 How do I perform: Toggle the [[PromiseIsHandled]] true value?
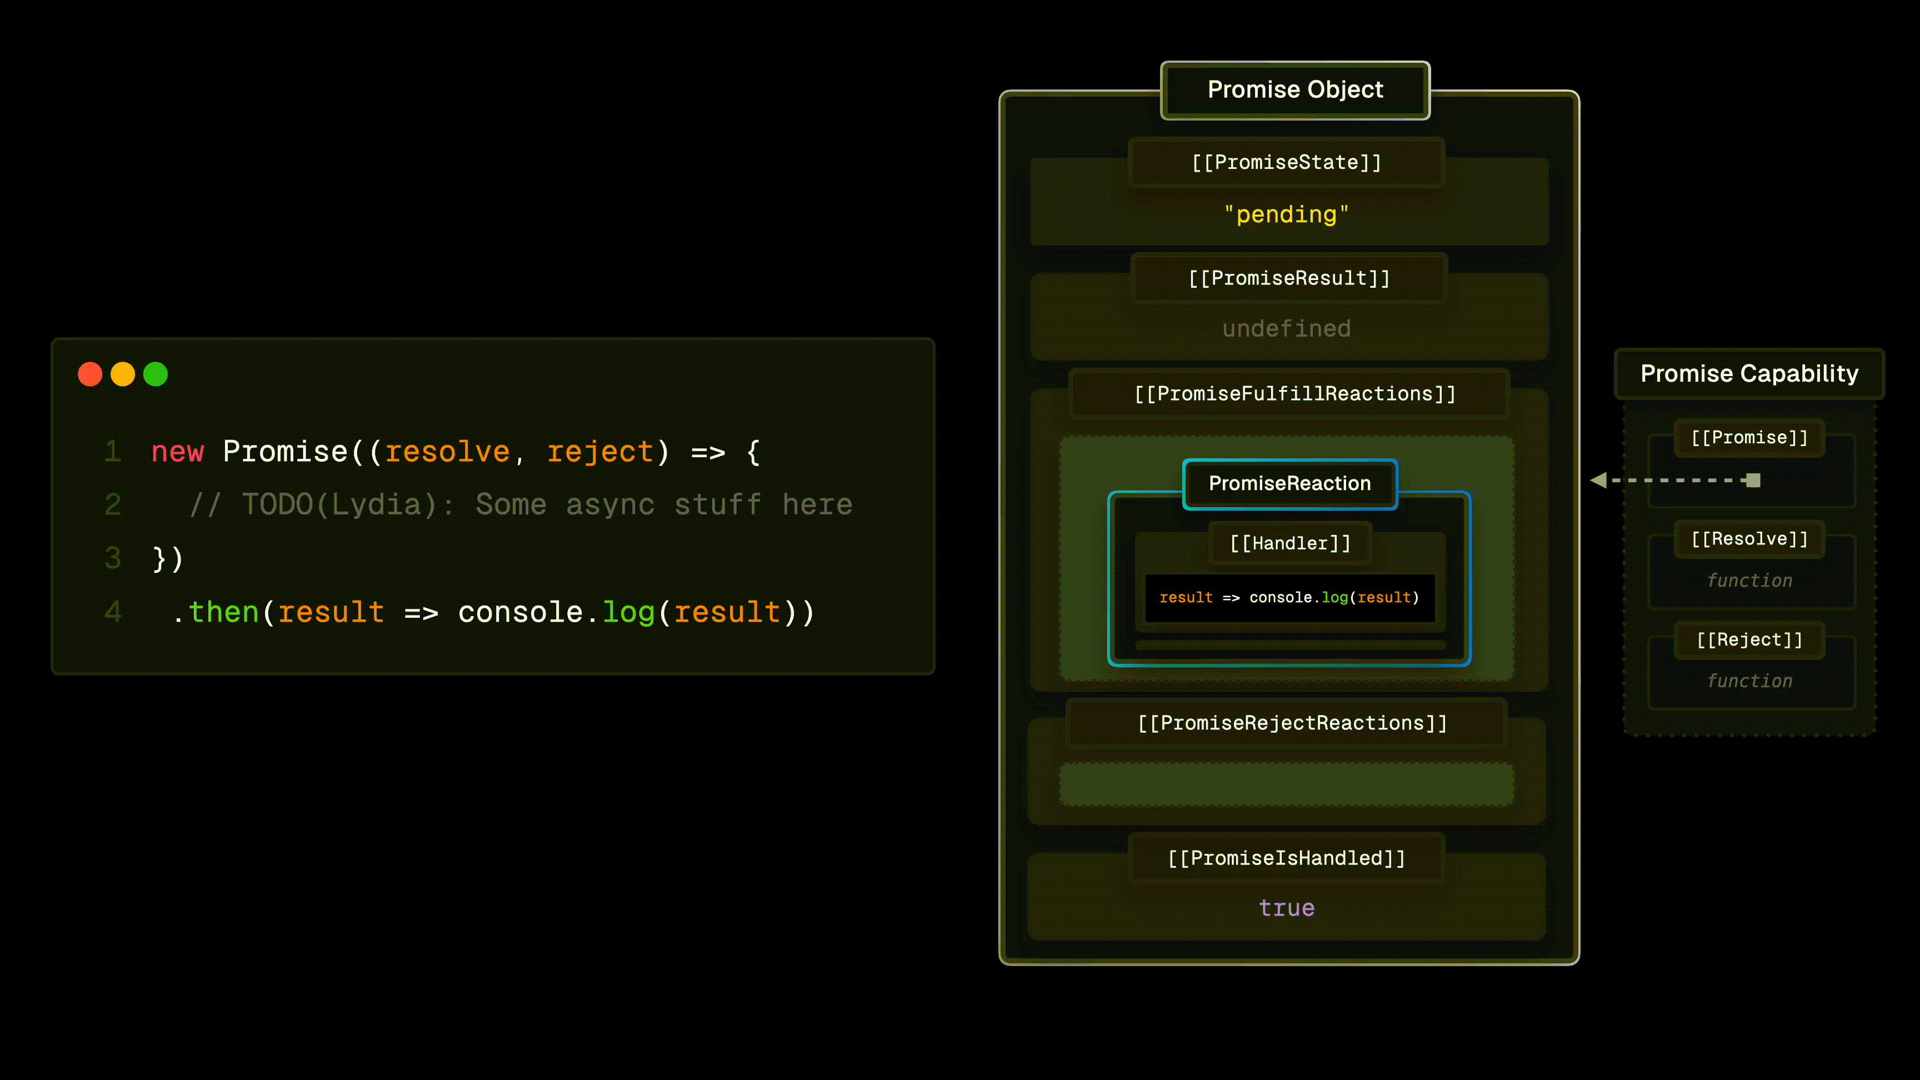tap(1287, 907)
